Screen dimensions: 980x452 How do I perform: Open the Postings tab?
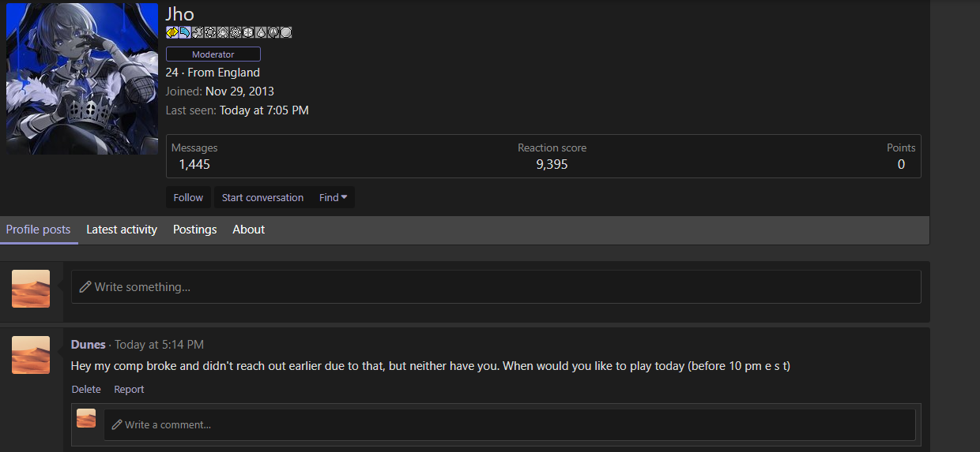click(195, 230)
